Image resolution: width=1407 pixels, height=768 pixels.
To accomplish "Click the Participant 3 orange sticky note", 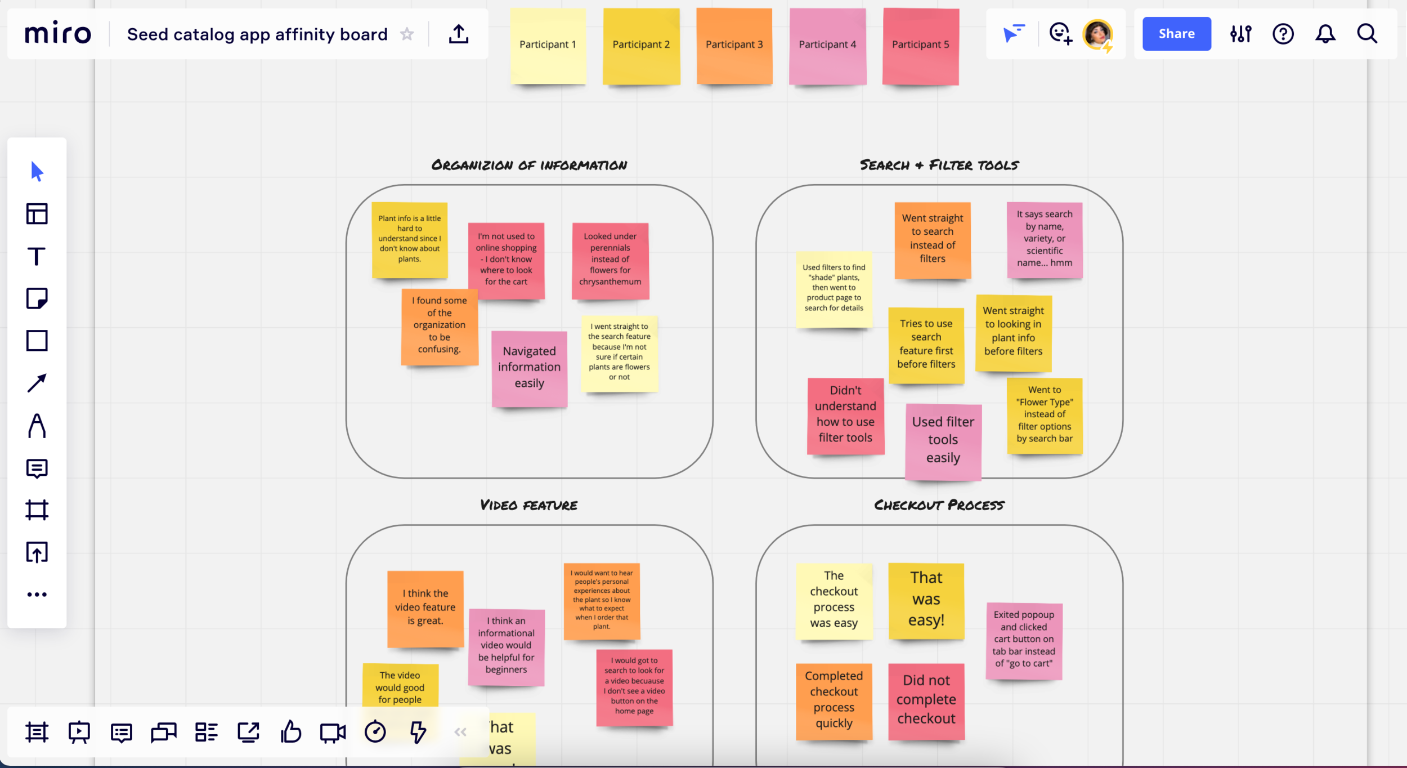I will 734,45.
